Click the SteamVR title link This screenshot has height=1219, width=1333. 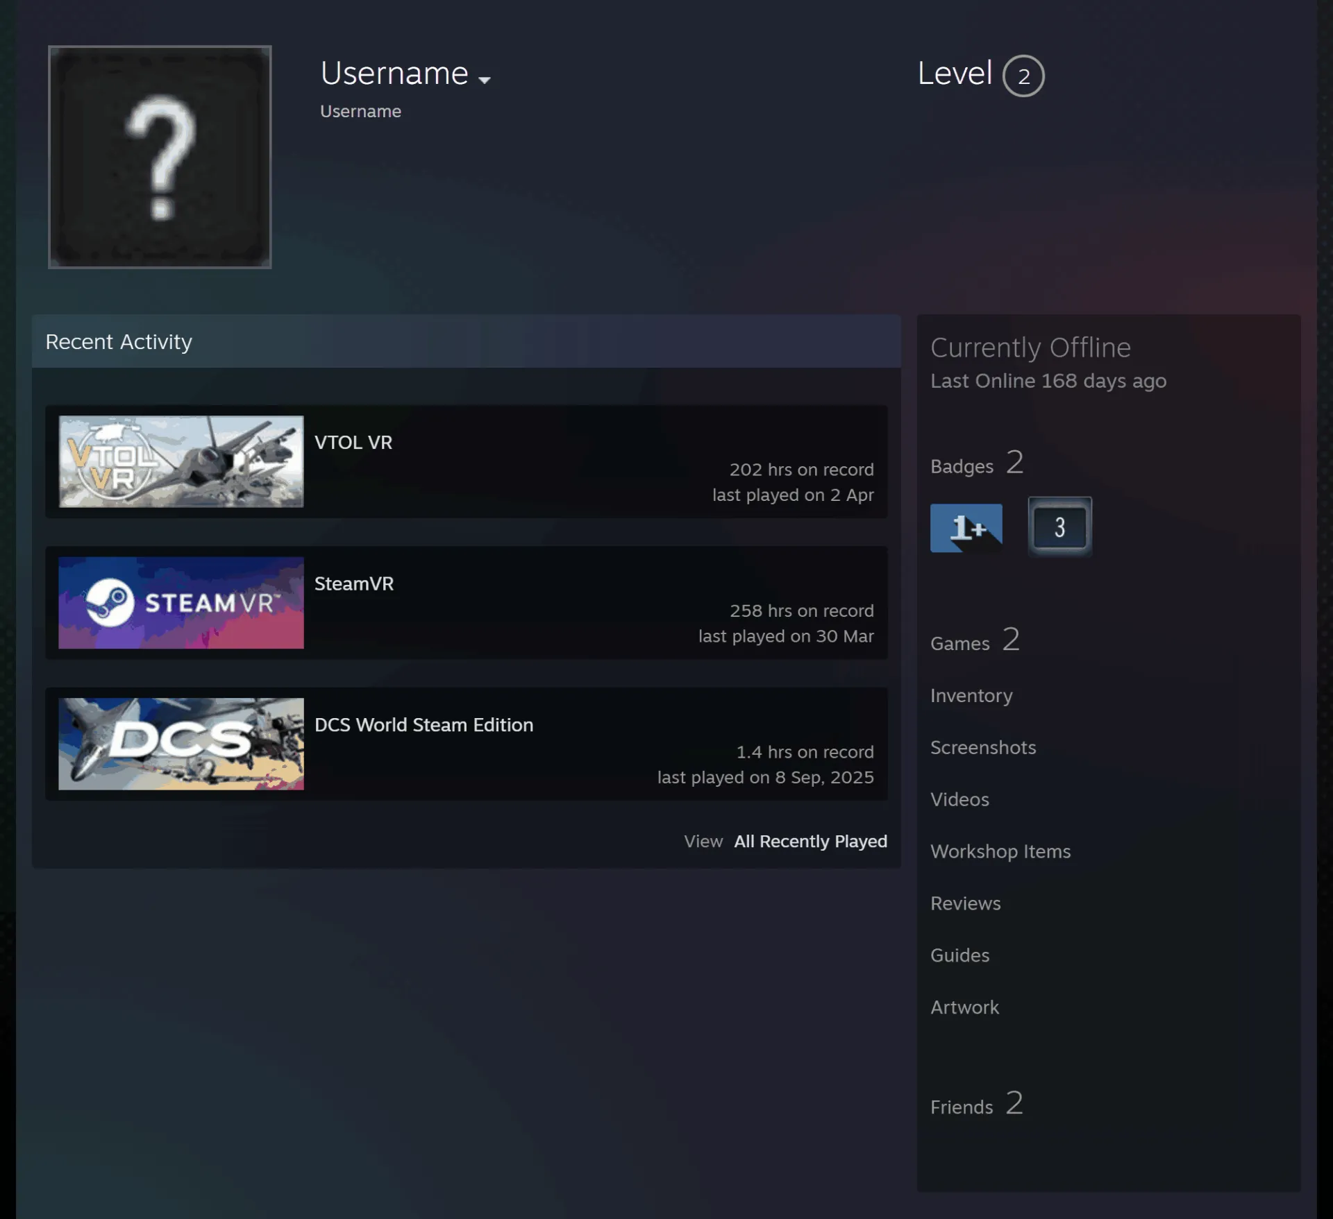tap(354, 584)
